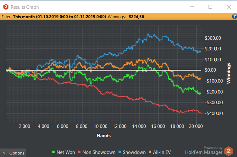Open the blue help question-mark icon

click(234, 16)
